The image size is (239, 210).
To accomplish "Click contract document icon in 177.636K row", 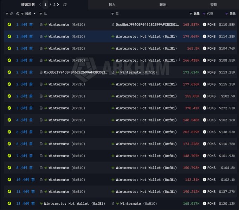I will (41, 84).
